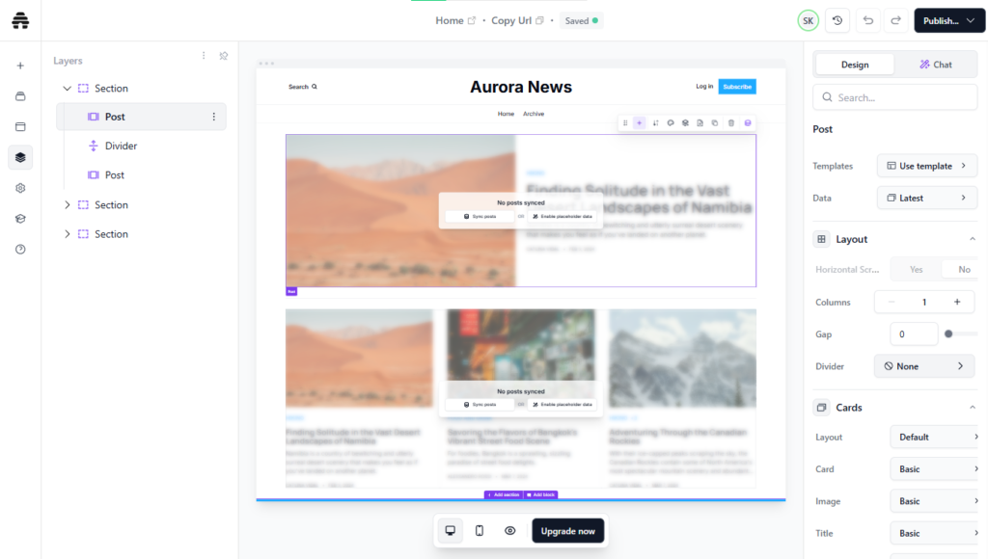Click Copy Url in the top bar
Screen dimensions: 988x559
tap(517, 21)
